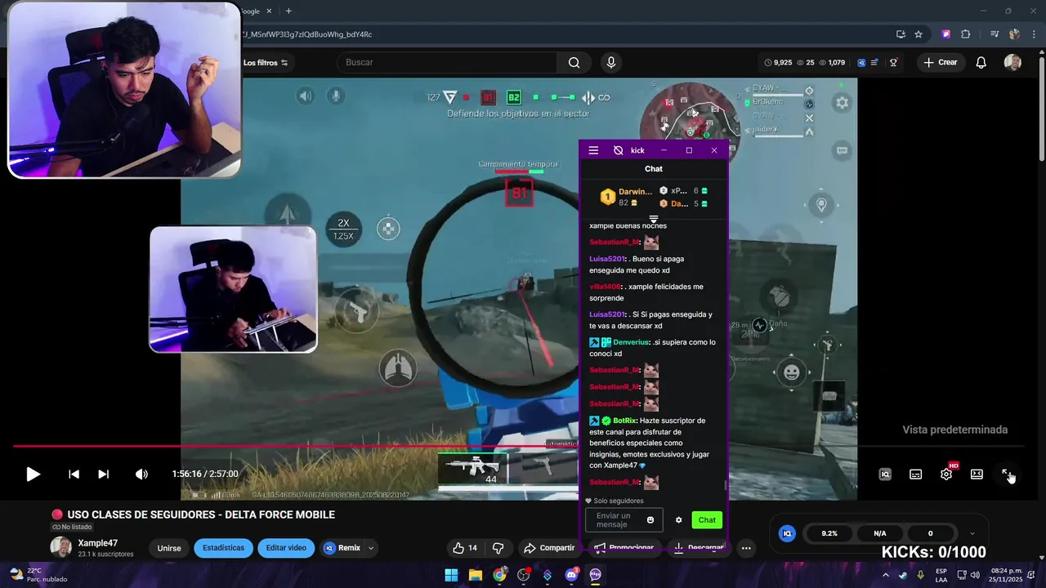Click the Kick chat scrollbar
This screenshot has height=588, width=1046.
pyautogui.click(x=725, y=485)
